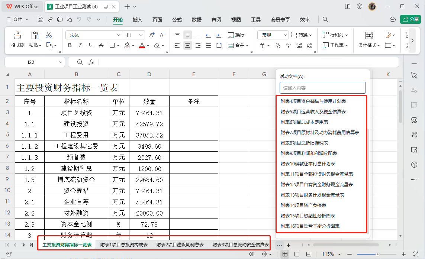Switch to the 插入 ribbon tab
Image resolution: width=425 pixels, height=259 pixels.
pyautogui.click(x=138, y=20)
